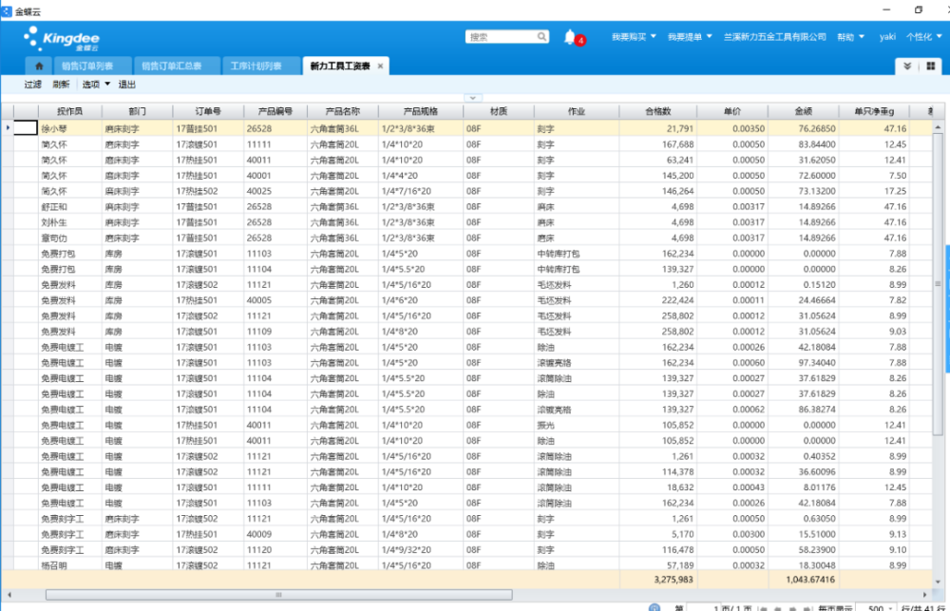Go to the home tab icon
Viewport: 950px width, 611px height.
click(x=39, y=67)
